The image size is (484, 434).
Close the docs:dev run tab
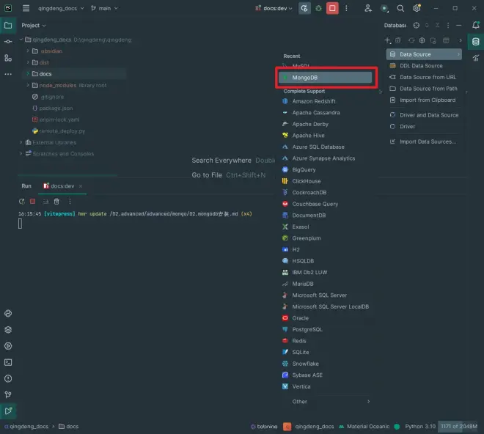pyautogui.click(x=81, y=186)
